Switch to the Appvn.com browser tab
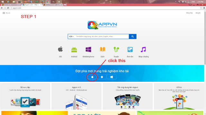Viewport: 206px width, 115px height. [32, 5]
